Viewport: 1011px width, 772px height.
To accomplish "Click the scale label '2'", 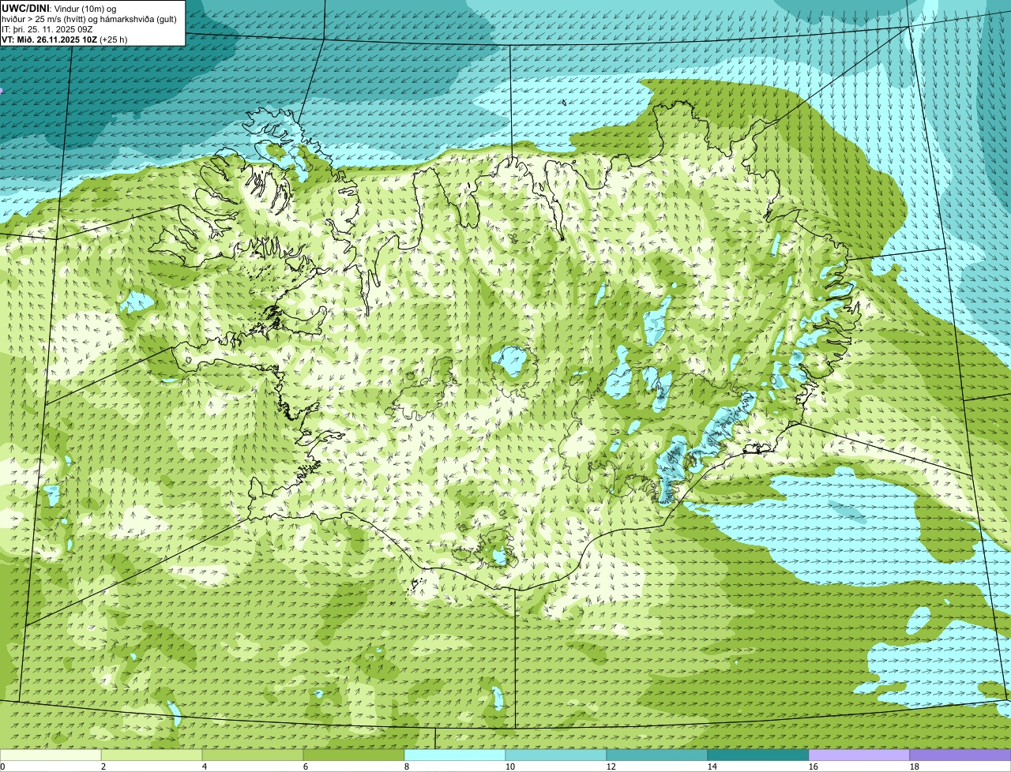I will coord(103,766).
